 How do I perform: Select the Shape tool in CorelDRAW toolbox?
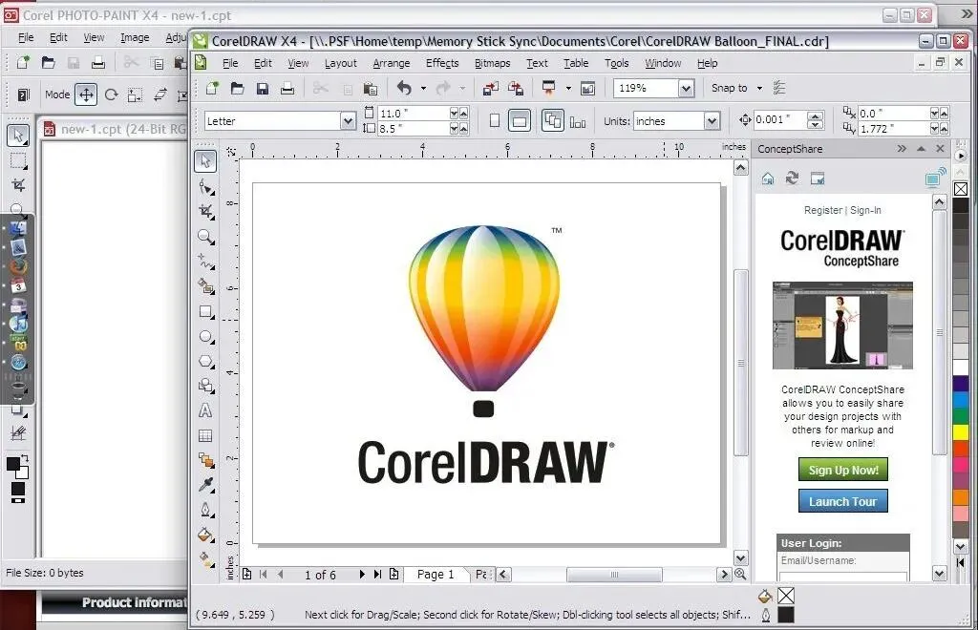(x=206, y=187)
